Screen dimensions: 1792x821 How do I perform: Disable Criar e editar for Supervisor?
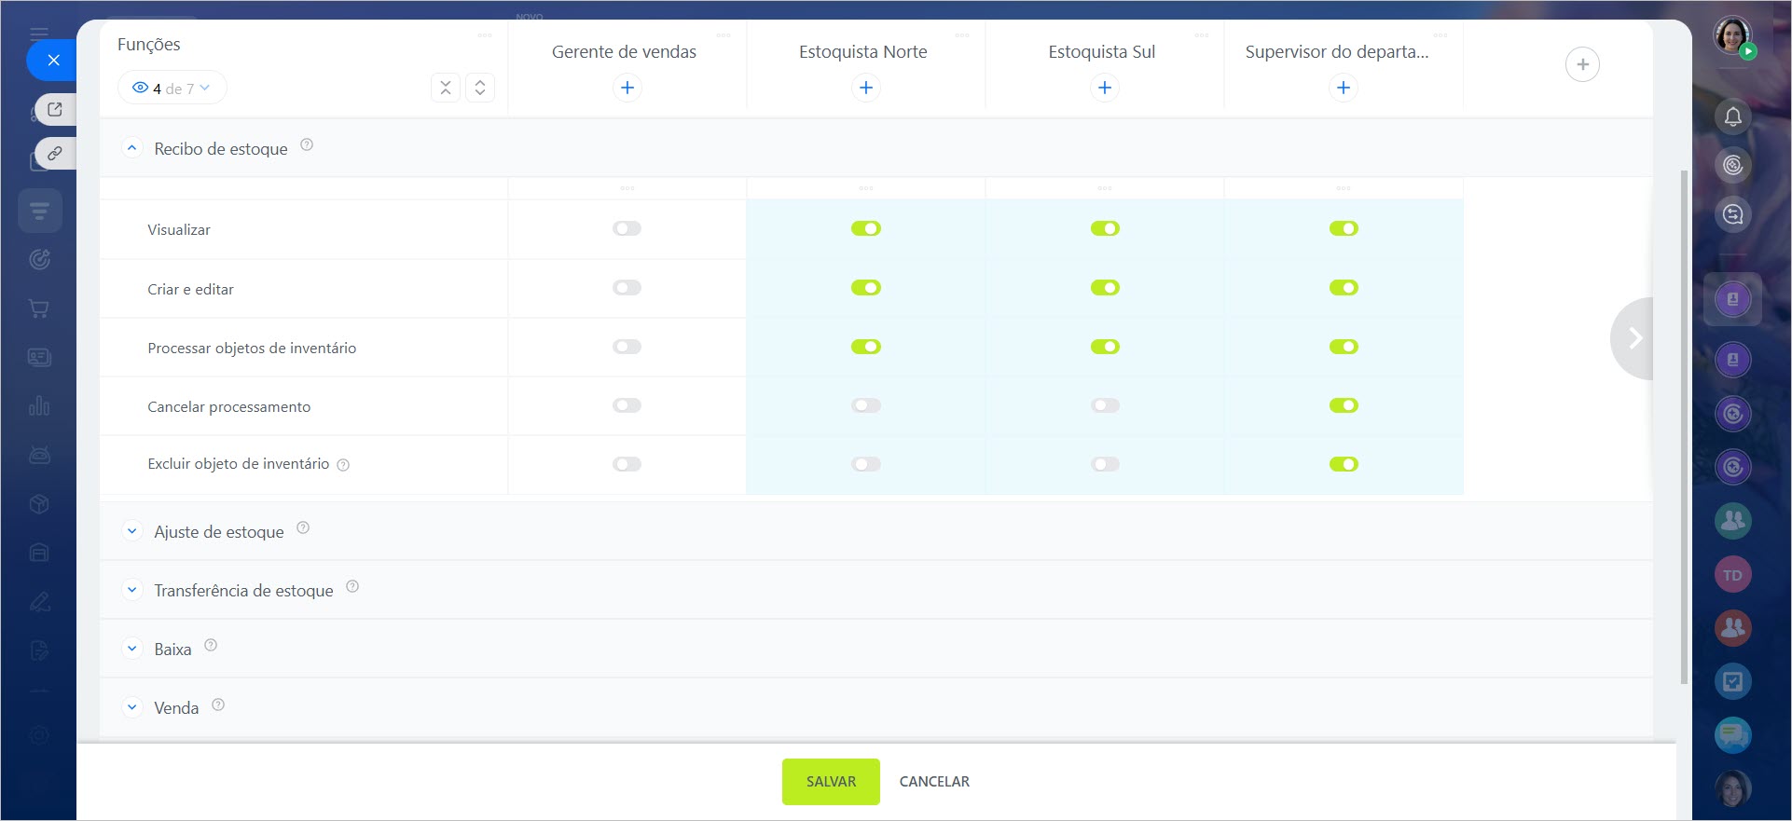[x=1344, y=288]
